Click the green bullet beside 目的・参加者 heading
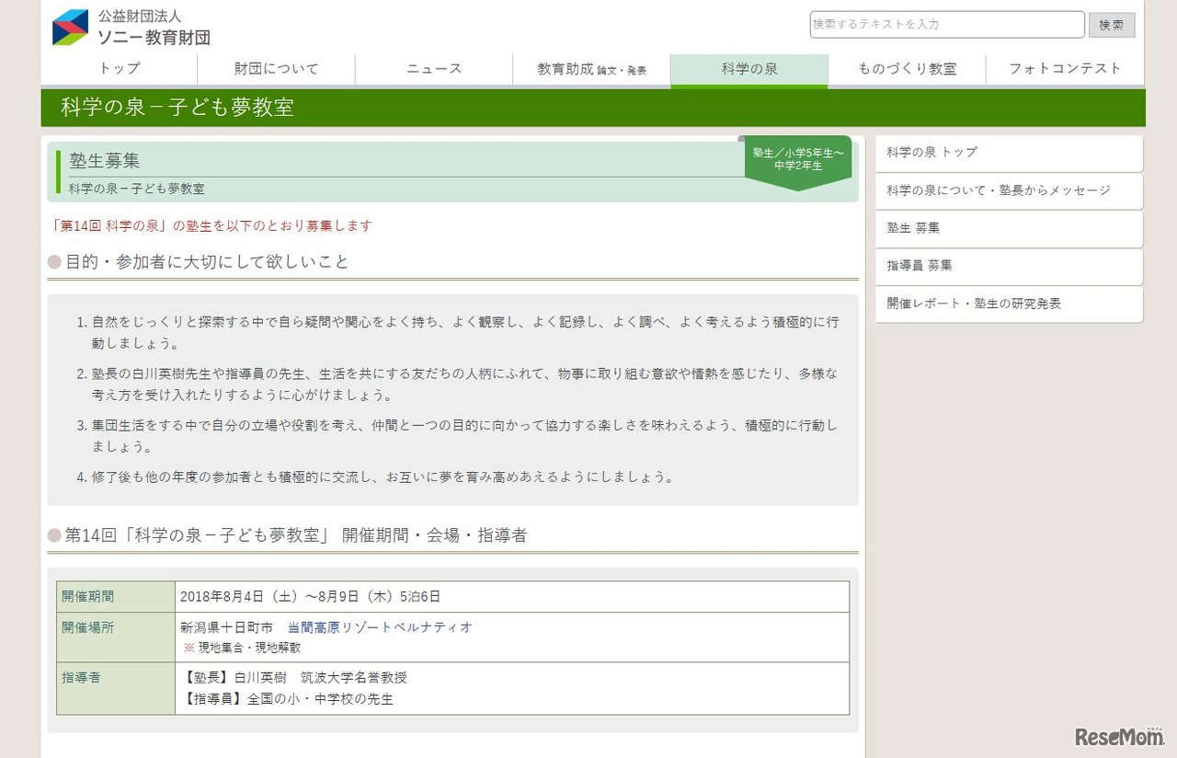This screenshot has width=1177, height=758. (x=55, y=261)
